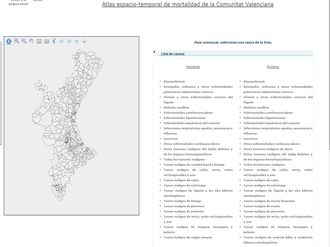Viewport: 330px width, 247px height.
Task: Pan map down with down arrow
Action: tap(84, 42)
